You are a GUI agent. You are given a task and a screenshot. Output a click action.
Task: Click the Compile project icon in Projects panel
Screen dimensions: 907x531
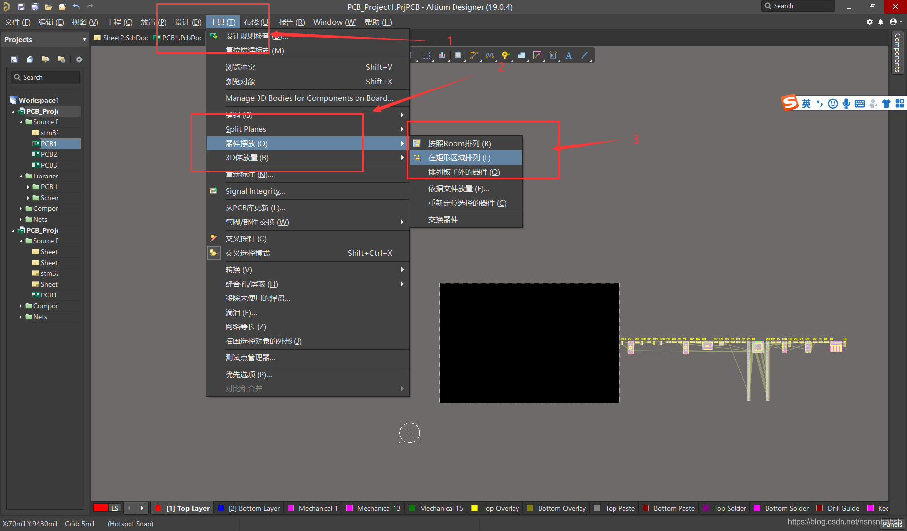tap(30, 59)
